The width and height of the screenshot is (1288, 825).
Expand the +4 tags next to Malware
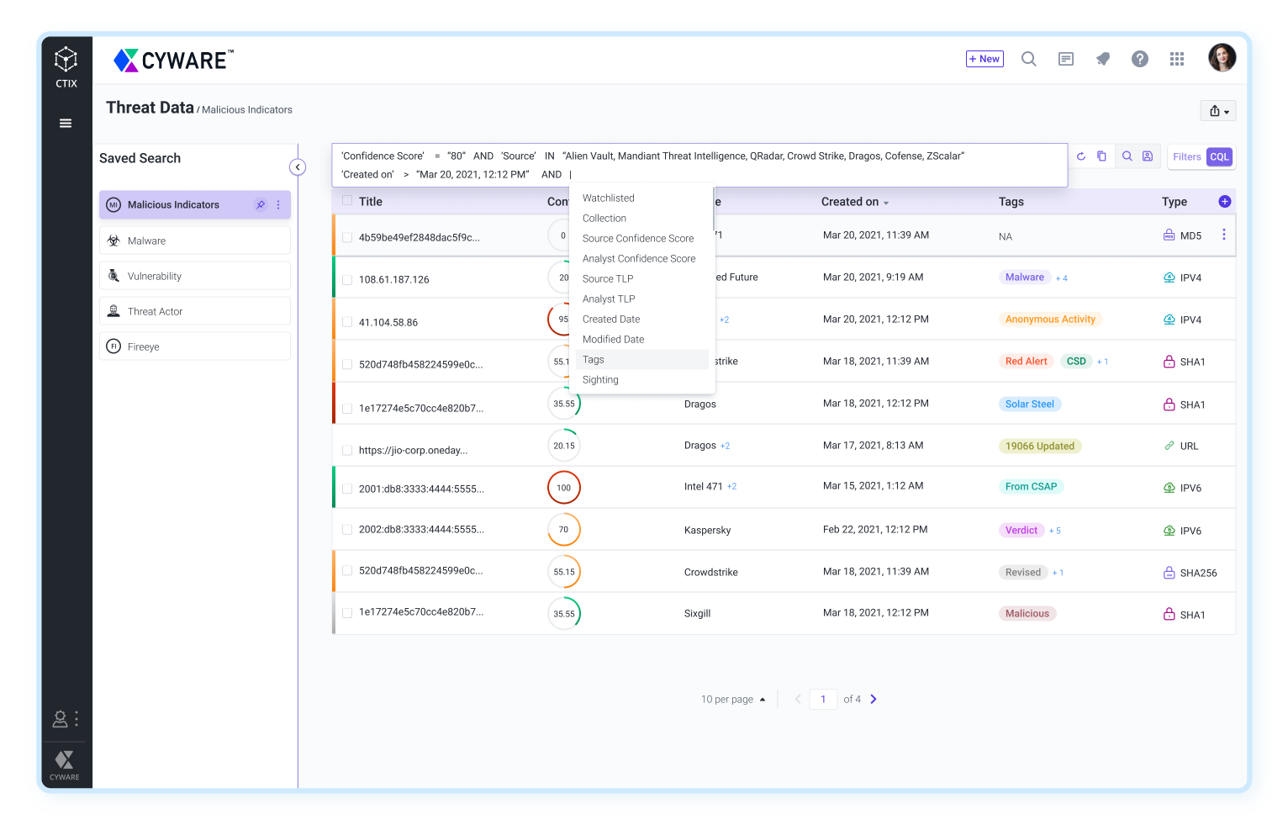coord(1062,278)
